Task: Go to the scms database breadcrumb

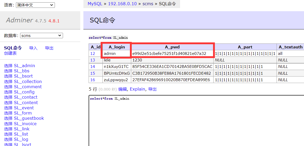Action: [x=148, y=4]
